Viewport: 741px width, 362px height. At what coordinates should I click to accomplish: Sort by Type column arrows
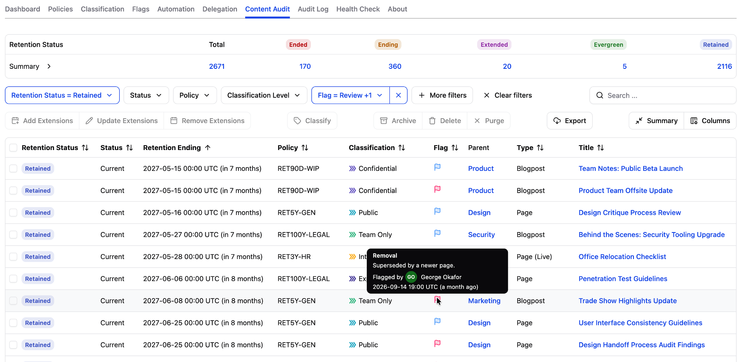540,148
